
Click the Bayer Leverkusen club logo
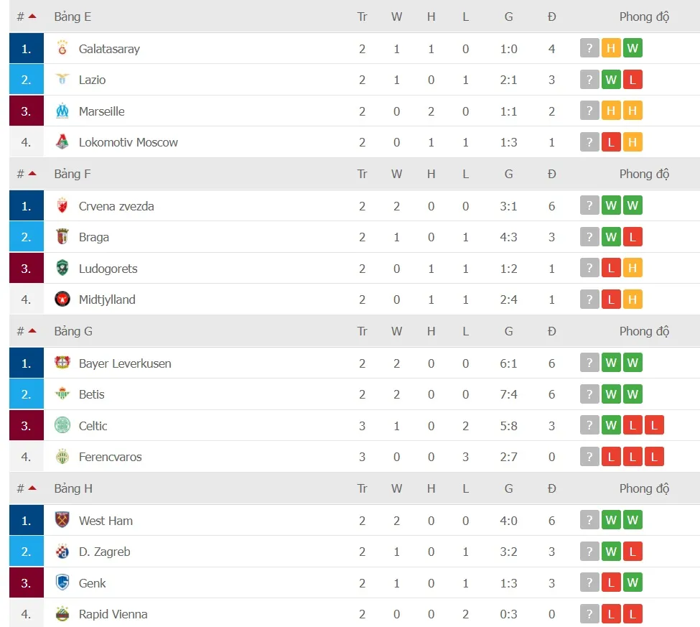click(61, 363)
